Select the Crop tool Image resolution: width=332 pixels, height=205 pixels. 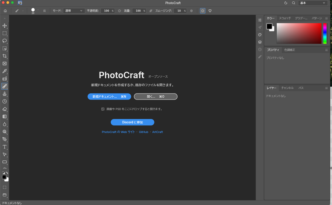coord(4,56)
